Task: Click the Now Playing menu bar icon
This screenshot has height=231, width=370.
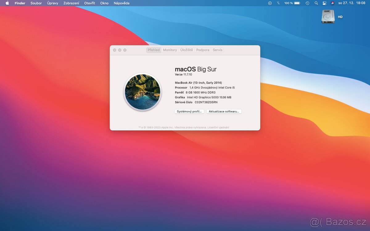Action: 270,3
